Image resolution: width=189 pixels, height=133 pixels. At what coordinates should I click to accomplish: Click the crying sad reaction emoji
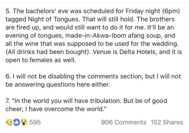click(x=9, y=122)
